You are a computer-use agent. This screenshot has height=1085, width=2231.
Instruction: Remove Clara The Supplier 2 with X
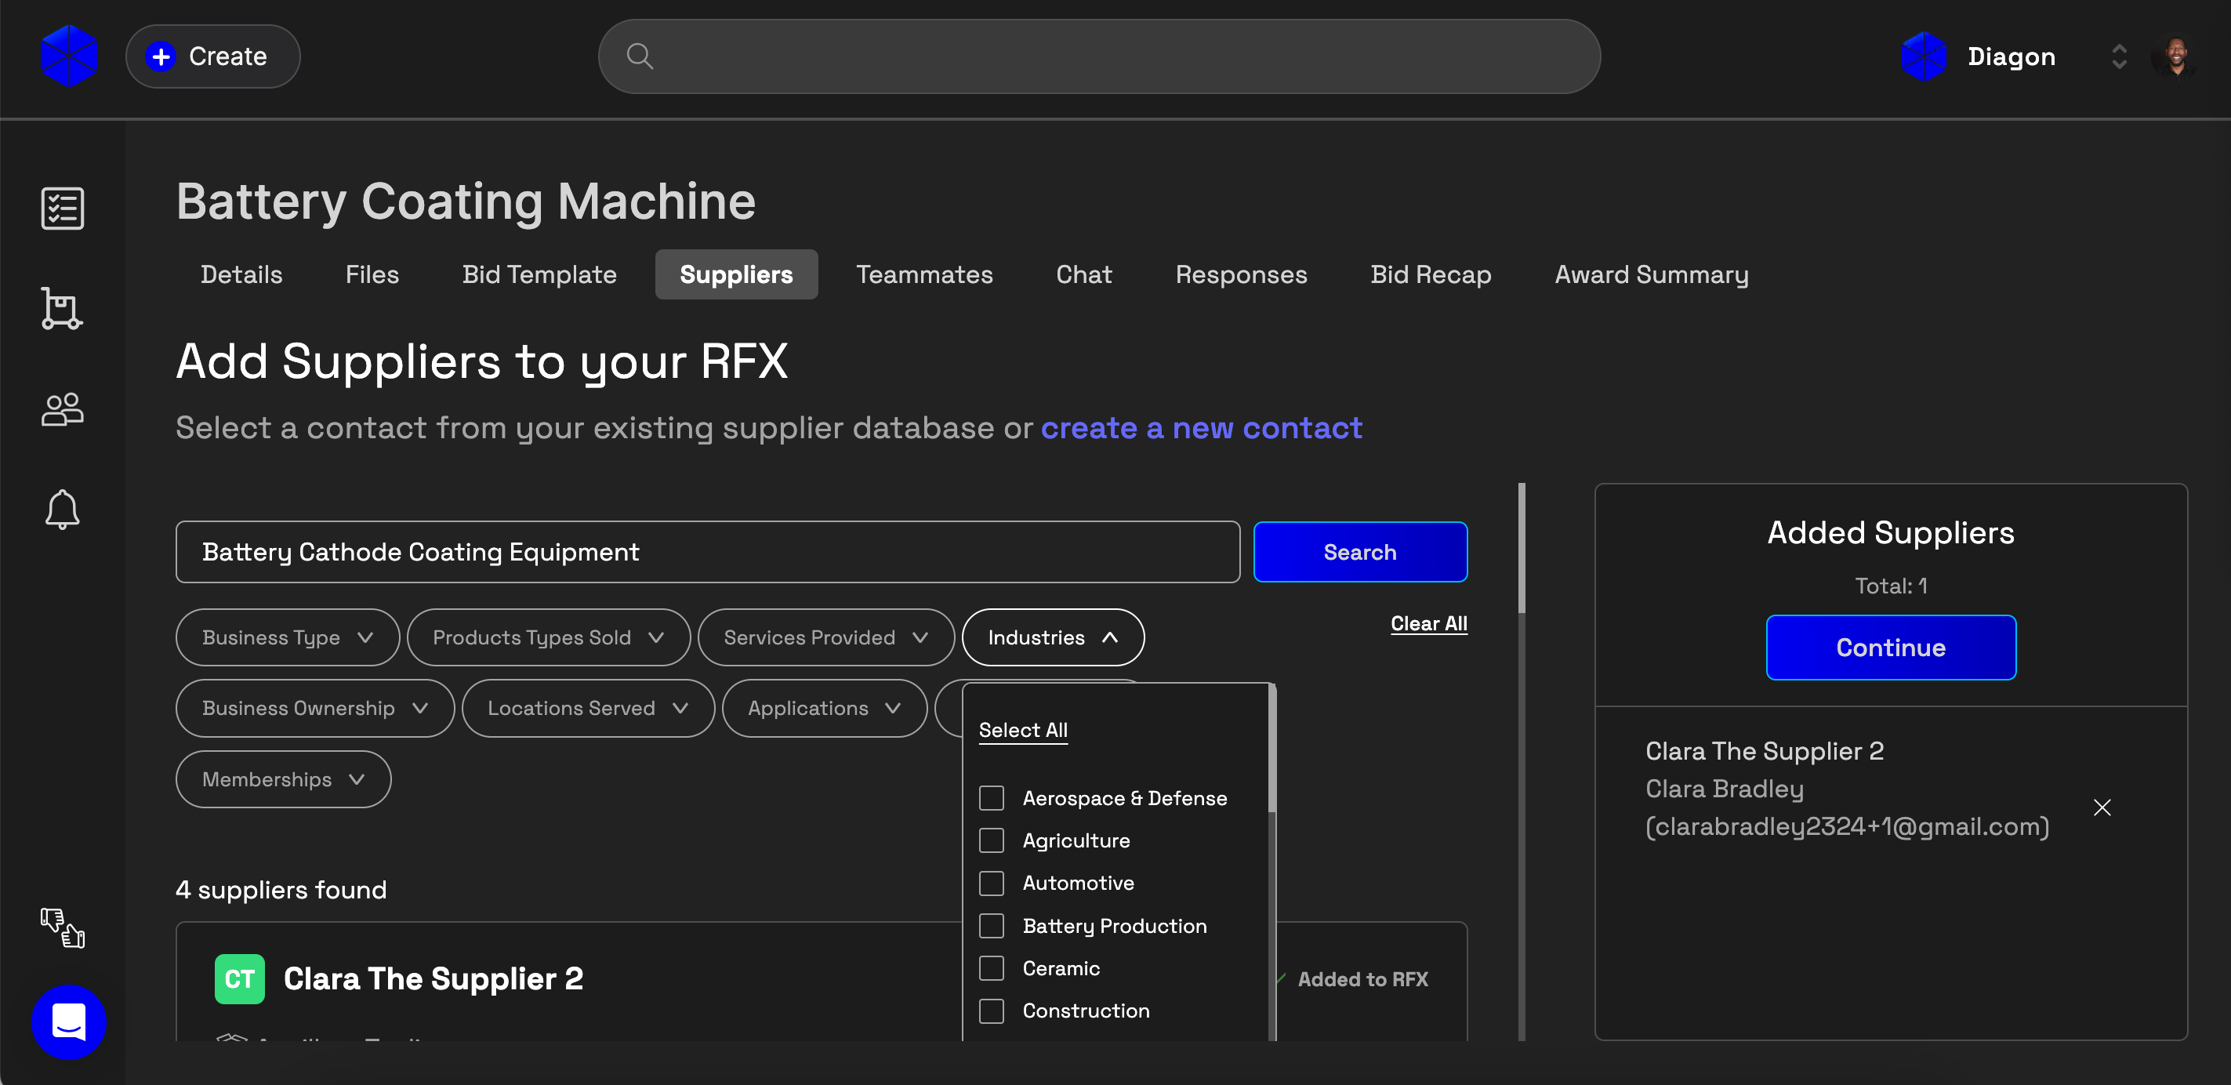(2102, 807)
